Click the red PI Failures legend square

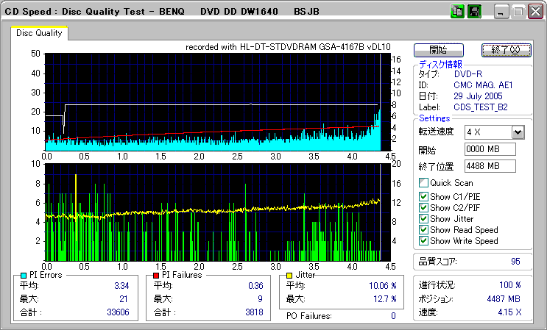157,275
